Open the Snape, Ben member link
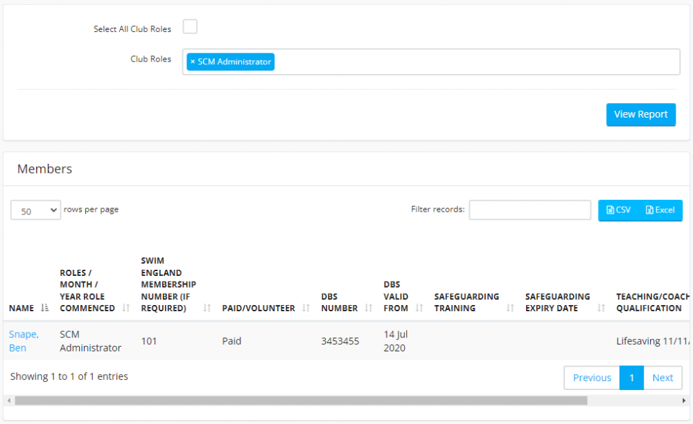This screenshot has height=424, width=693. (23, 341)
